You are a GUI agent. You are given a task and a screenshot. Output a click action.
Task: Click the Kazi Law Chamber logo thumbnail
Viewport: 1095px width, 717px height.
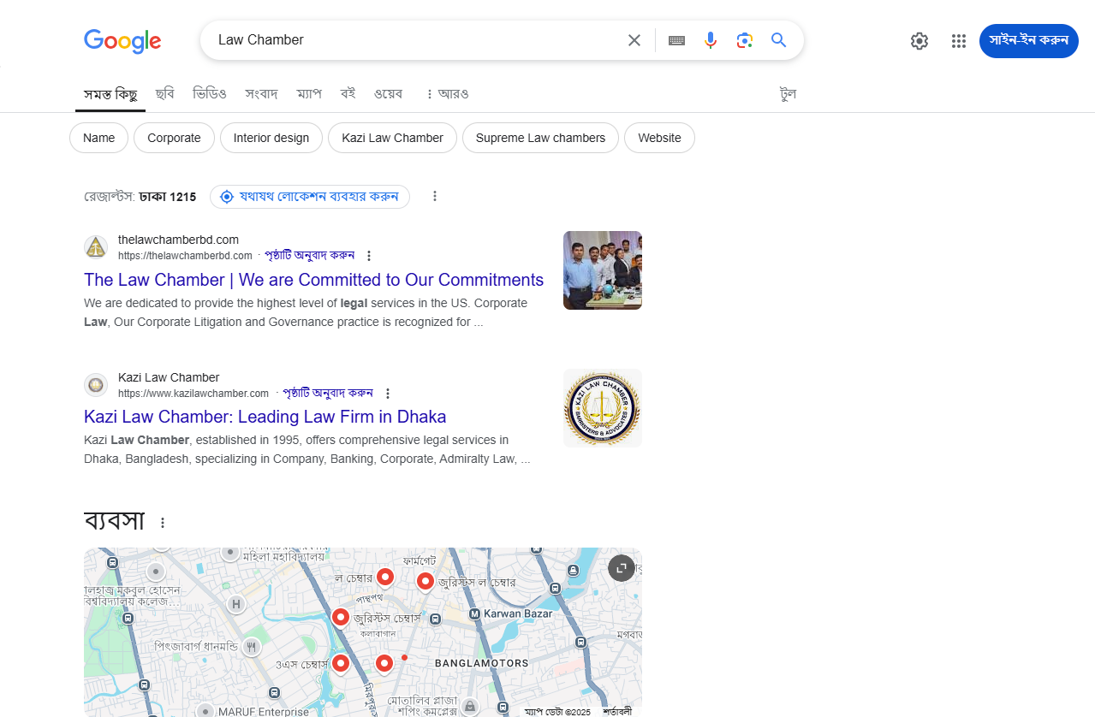click(603, 408)
